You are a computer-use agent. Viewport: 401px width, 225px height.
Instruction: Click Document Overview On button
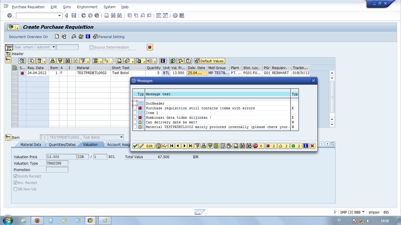point(28,37)
